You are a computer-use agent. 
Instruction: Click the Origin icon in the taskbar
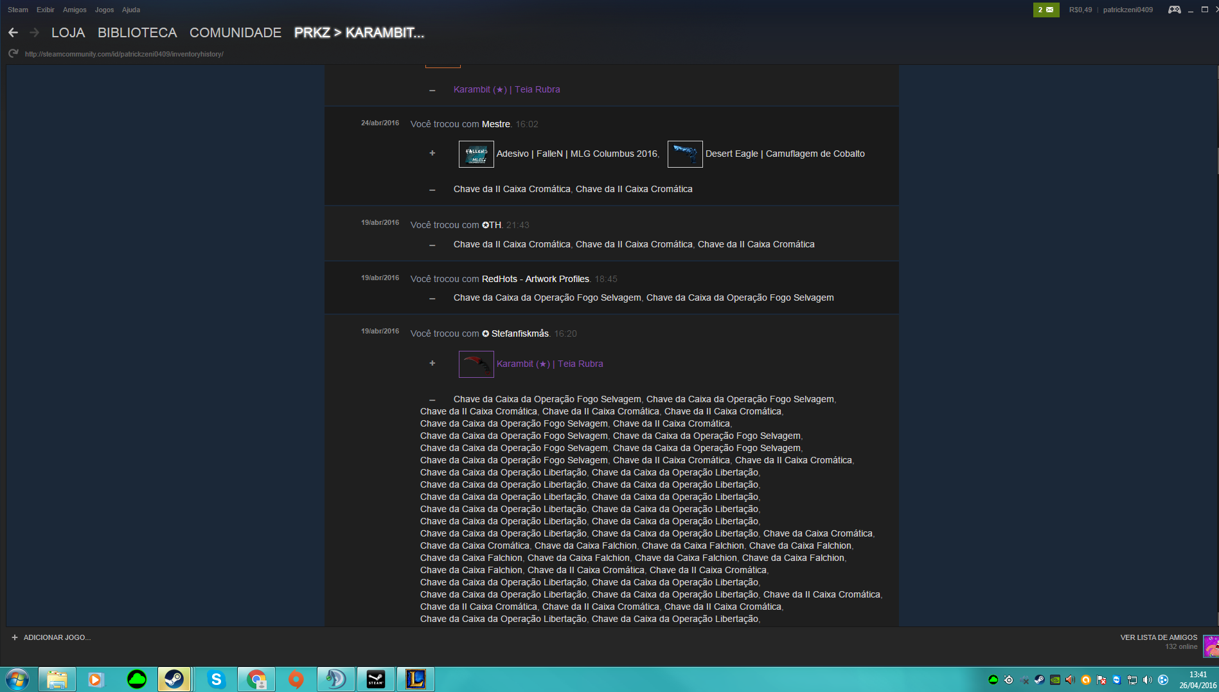296,679
